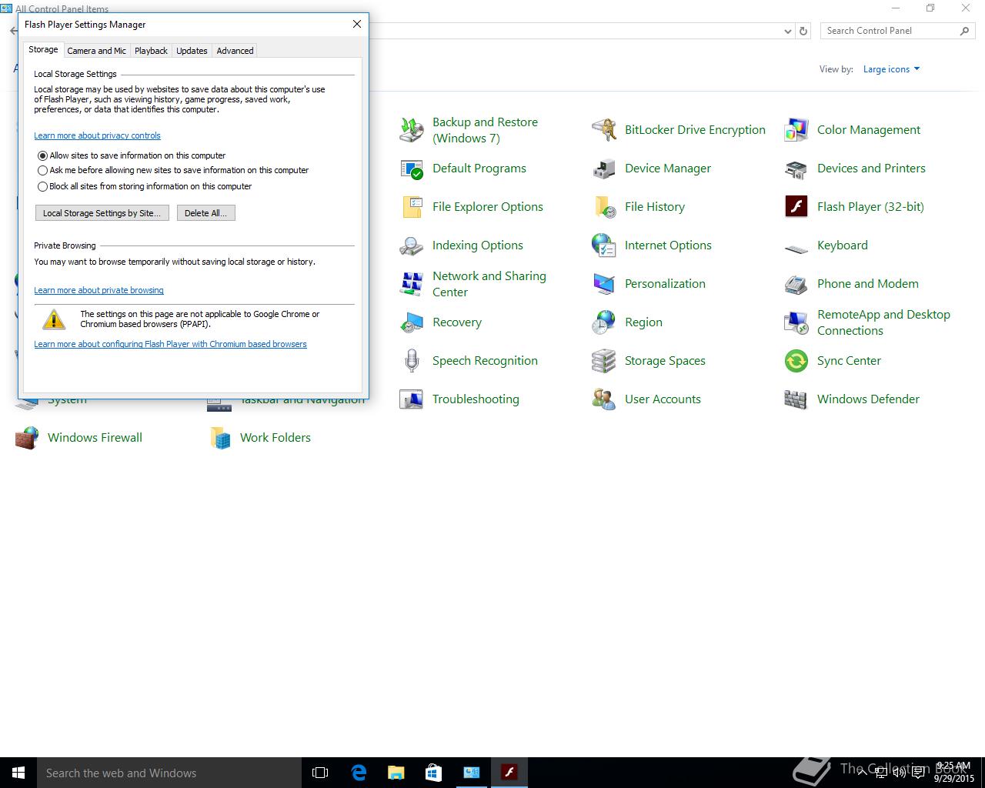Expand the address bar history dropdown

point(787,32)
